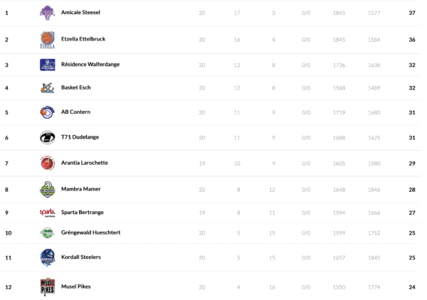
Task: Click the Amicale Steesel team logo
Action: [47, 12]
